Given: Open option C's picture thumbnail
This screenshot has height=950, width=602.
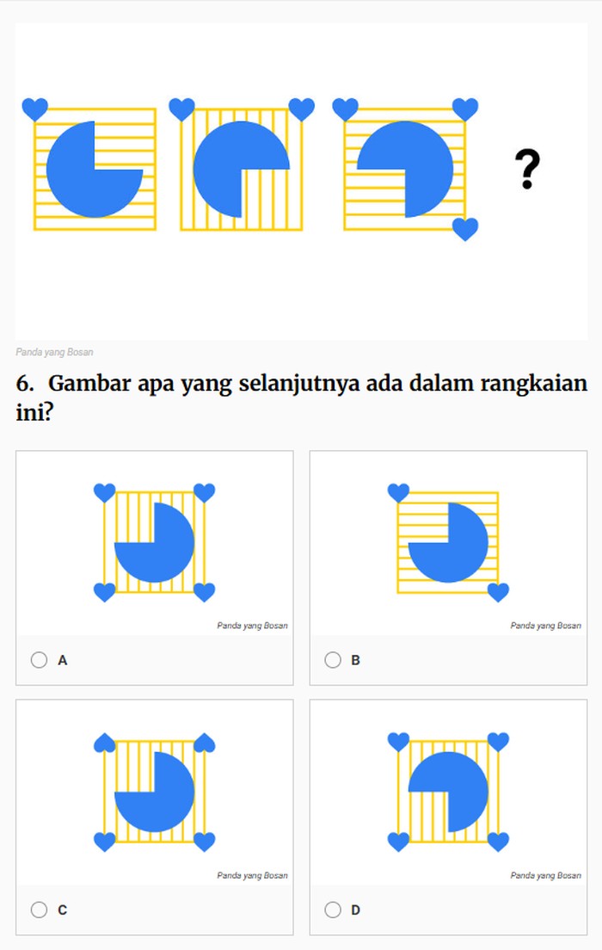Looking at the screenshot, I should [154, 792].
